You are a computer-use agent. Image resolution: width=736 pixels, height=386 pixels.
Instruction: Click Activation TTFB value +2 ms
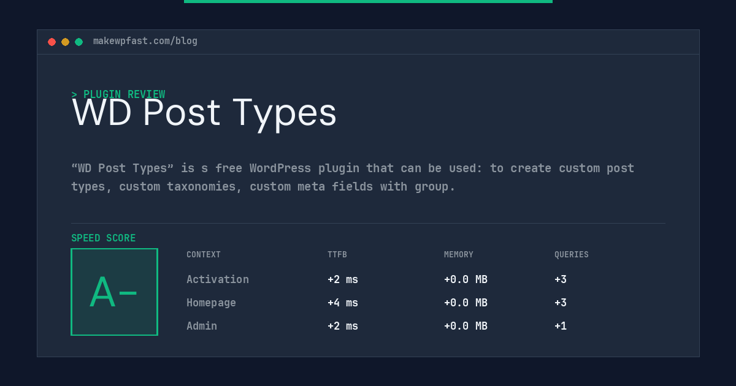343,279
